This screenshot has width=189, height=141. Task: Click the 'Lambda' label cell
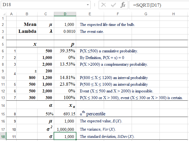(x=27, y=31)
